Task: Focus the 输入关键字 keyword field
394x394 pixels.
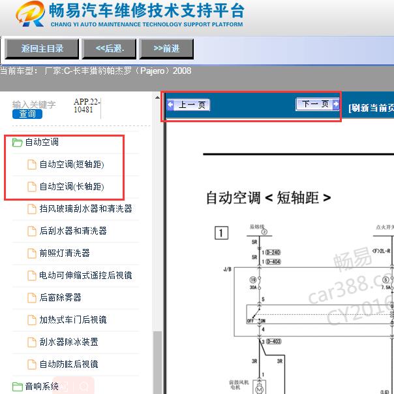Action: click(x=34, y=105)
